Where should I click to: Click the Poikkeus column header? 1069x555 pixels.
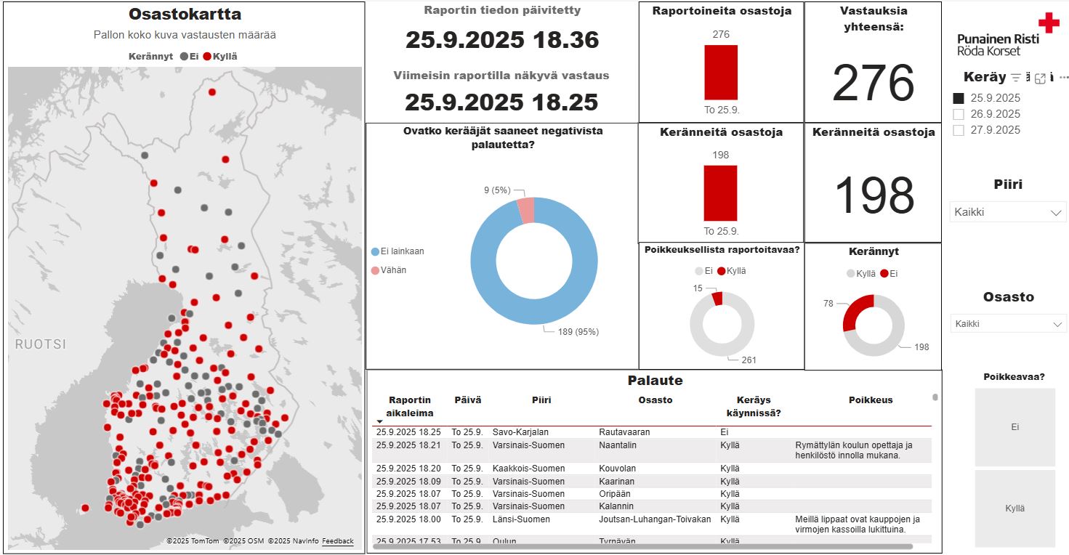870,400
